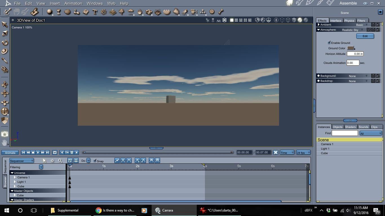Open the Insert menu

(55, 3)
